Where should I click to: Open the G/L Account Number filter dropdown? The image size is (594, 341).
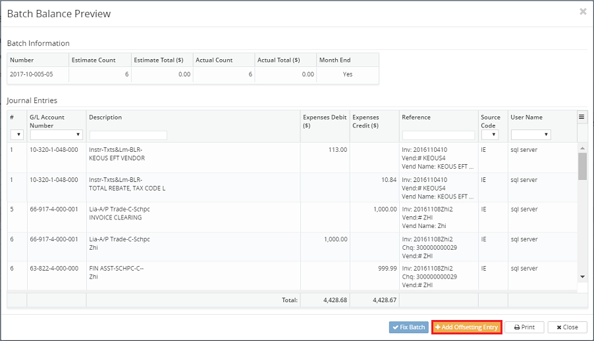pyautogui.click(x=57, y=135)
